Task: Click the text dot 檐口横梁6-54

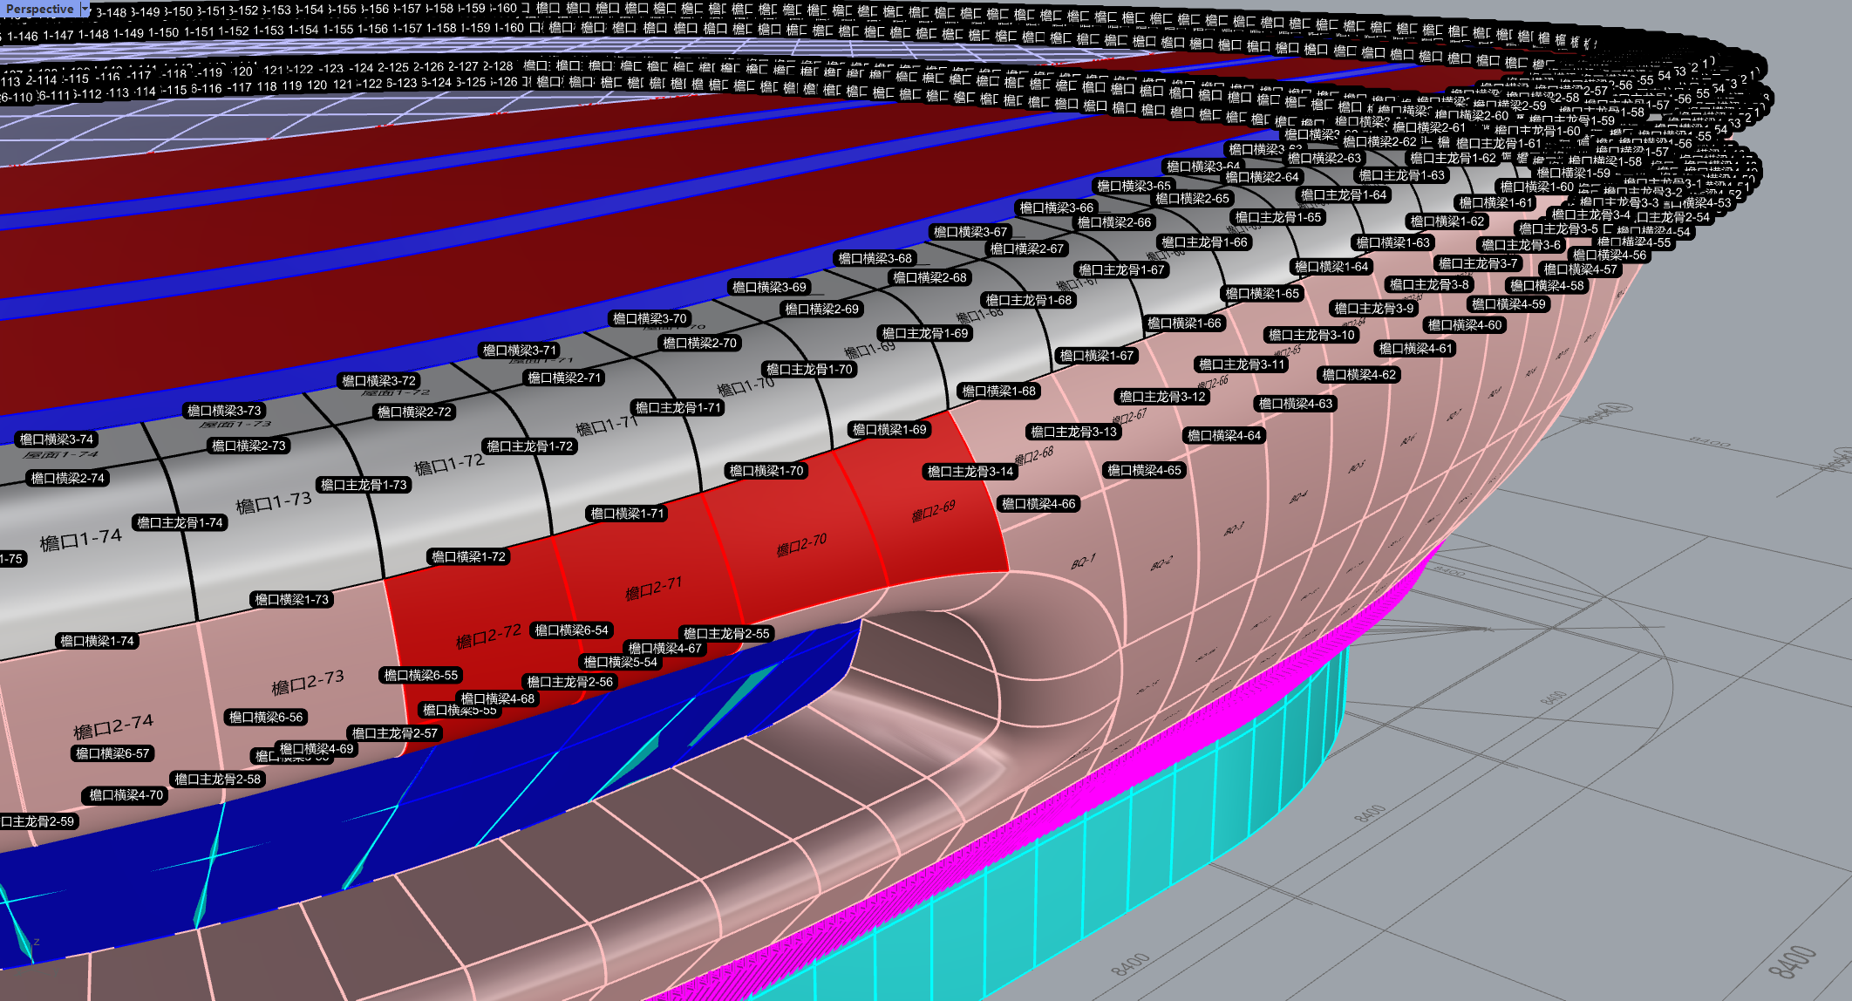Action: coord(571,630)
